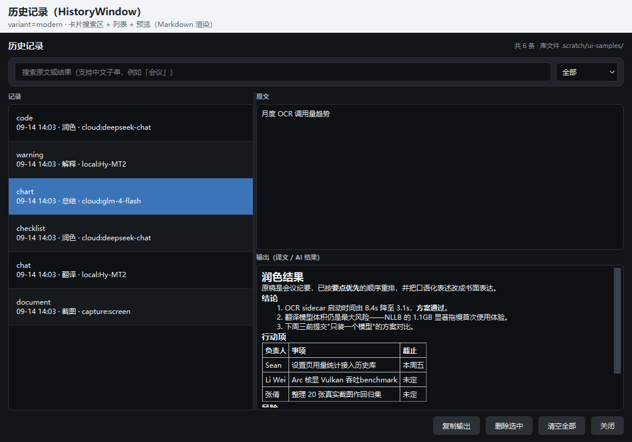Click the output panel vertical scrollbar

pyautogui.click(x=617, y=320)
